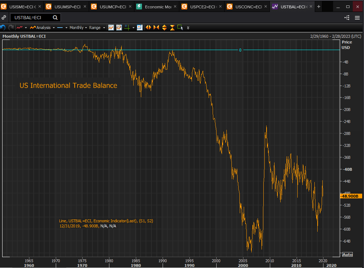Toggle the green crosshair cursor tool
The width and height of the screenshot is (364, 268).
coord(127,28)
